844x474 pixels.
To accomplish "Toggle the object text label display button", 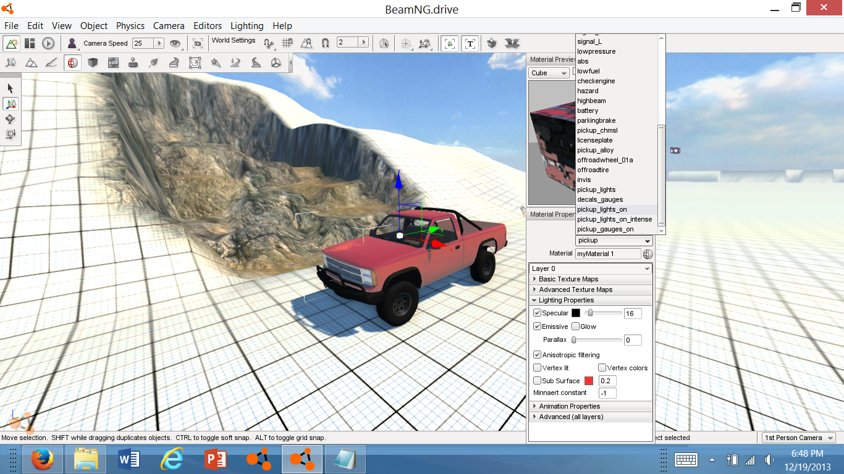I will [470, 43].
